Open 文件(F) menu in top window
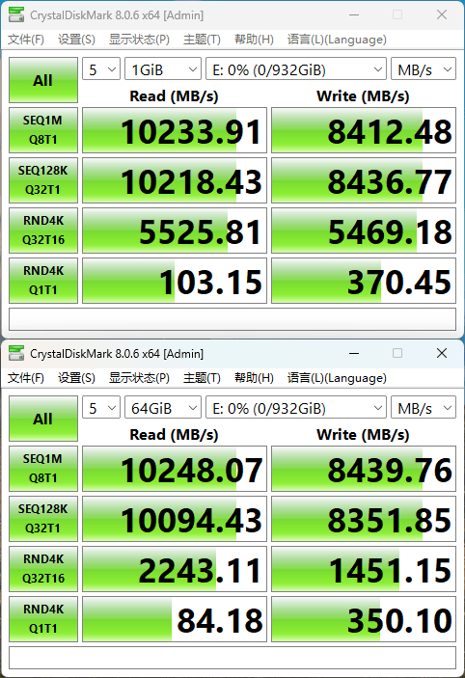This screenshot has height=678, width=465. coord(26,40)
